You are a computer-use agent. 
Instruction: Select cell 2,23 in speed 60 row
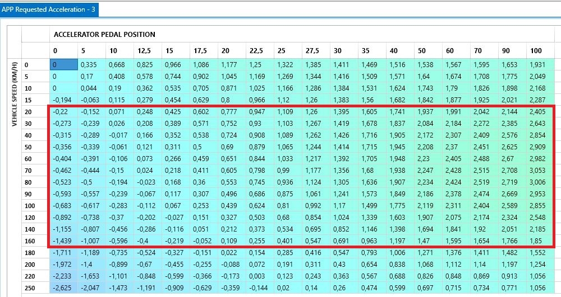click(x=428, y=159)
